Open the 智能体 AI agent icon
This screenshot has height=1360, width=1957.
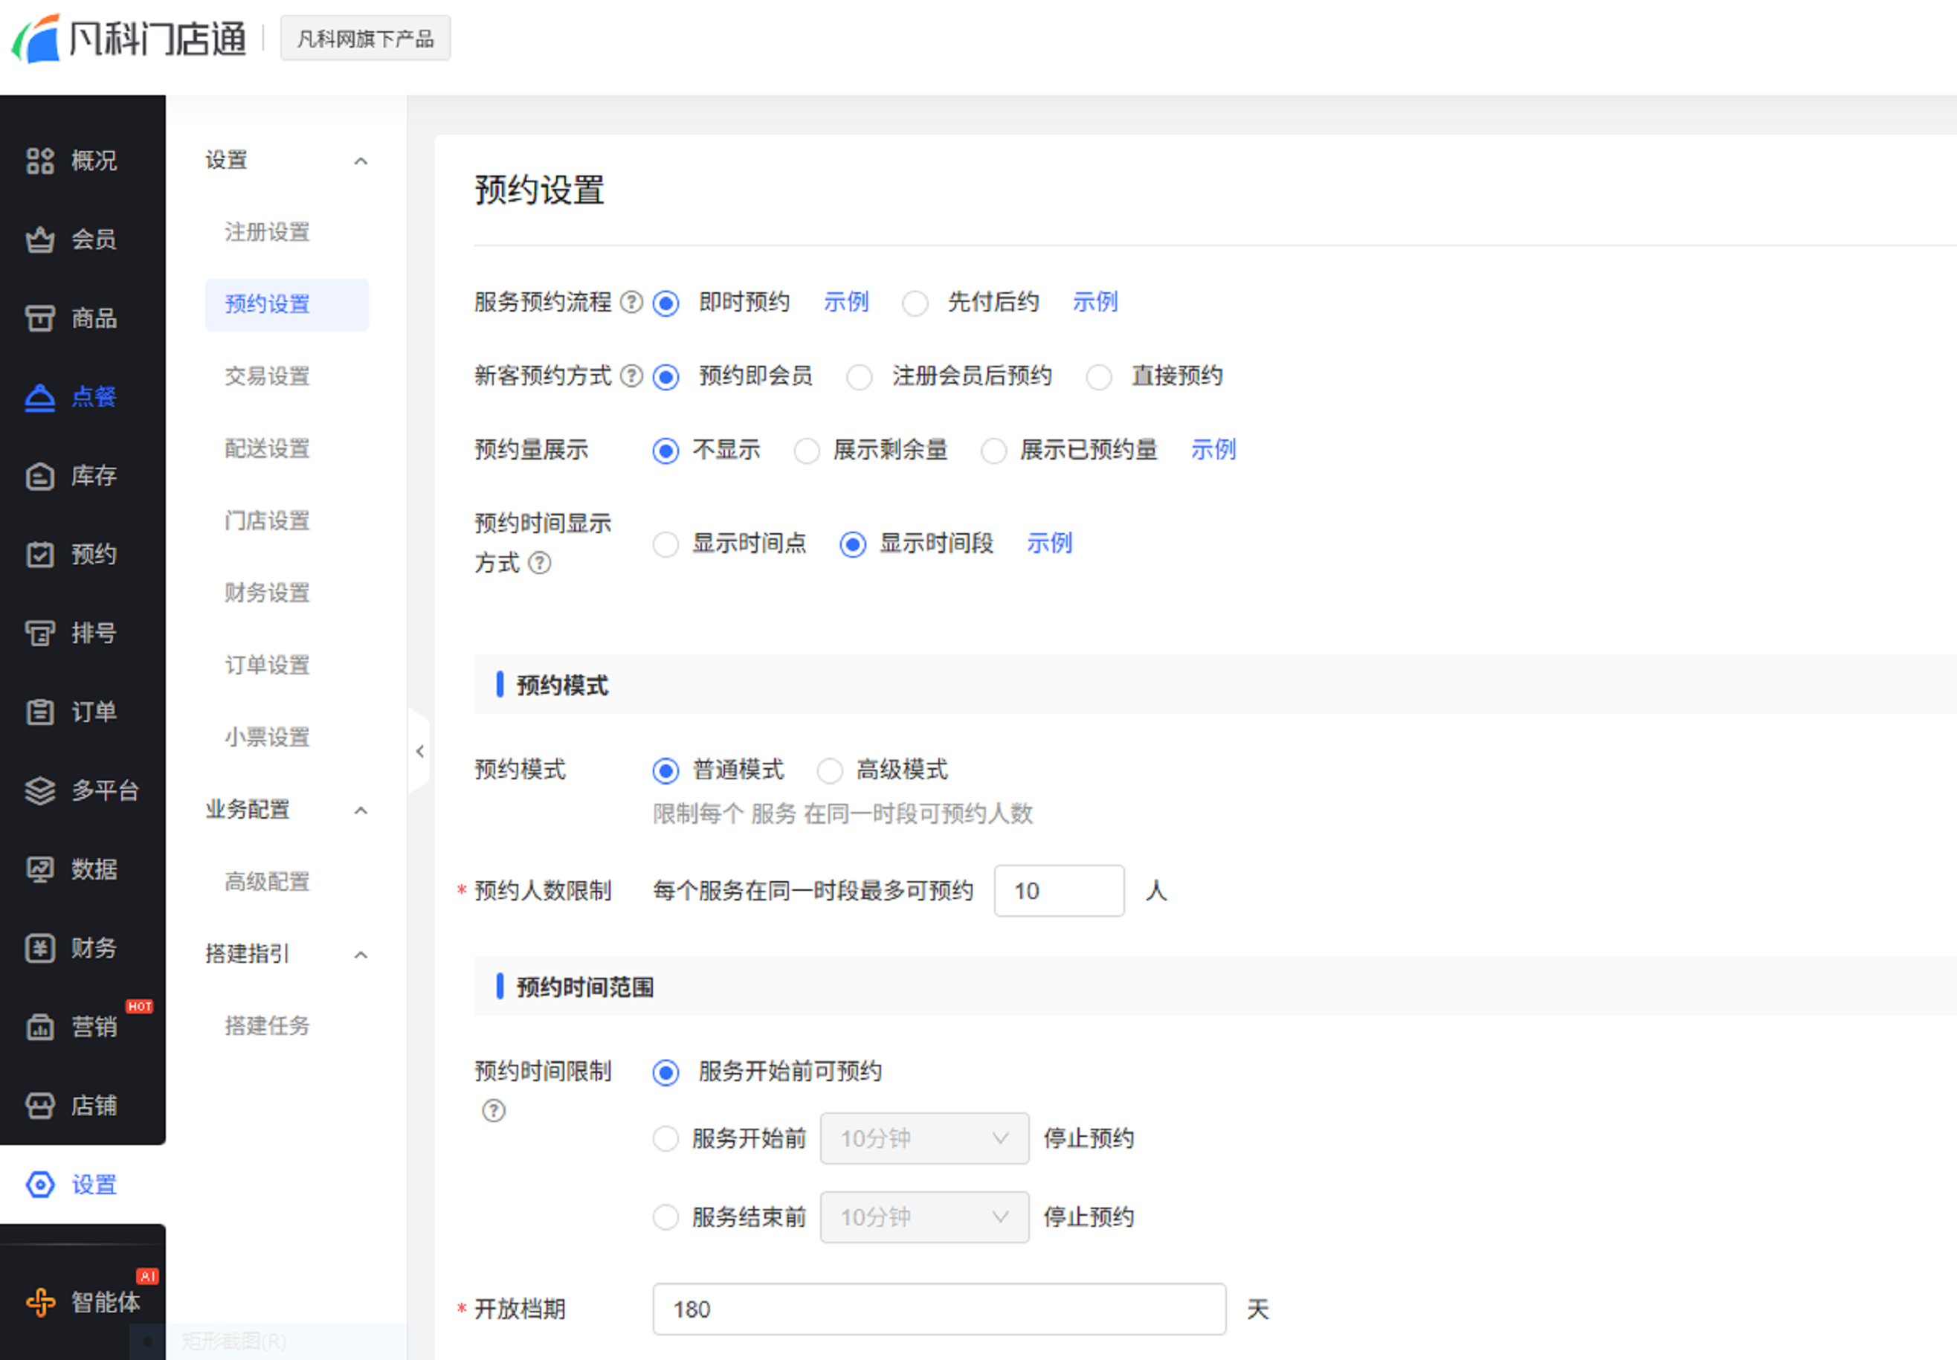pos(40,1301)
